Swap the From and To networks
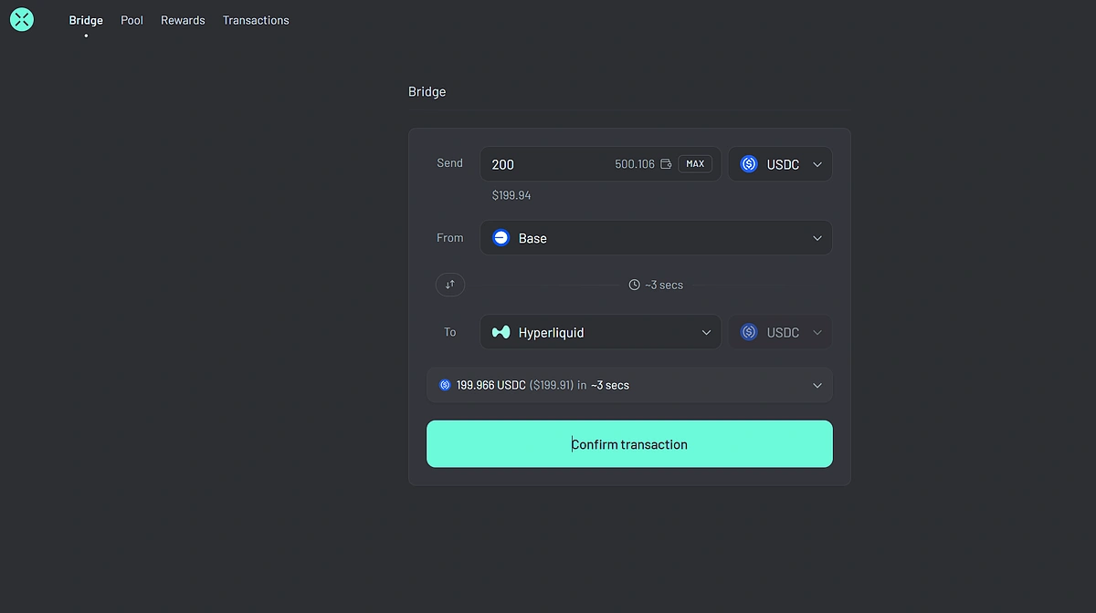This screenshot has width=1096, height=613. tap(450, 285)
